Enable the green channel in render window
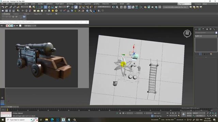The width and height of the screenshot is (218, 122). pyautogui.click(x=10, y=26)
